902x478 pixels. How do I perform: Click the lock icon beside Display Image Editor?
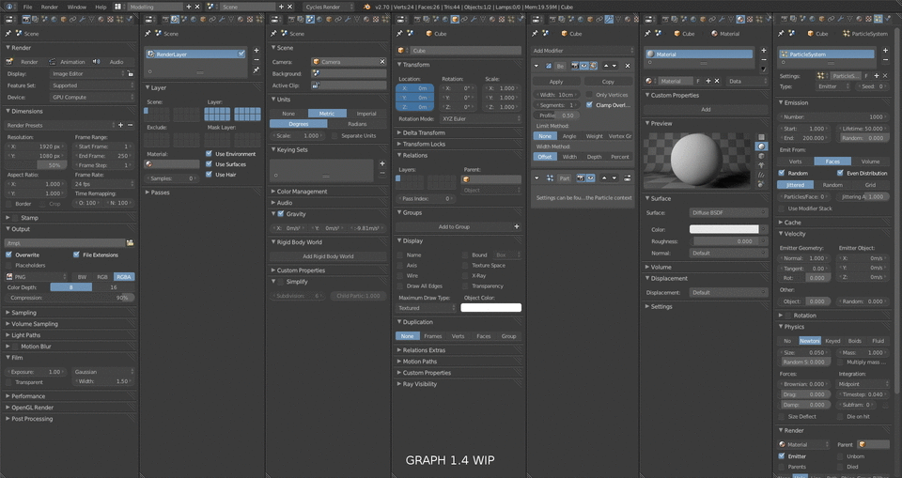(131, 73)
